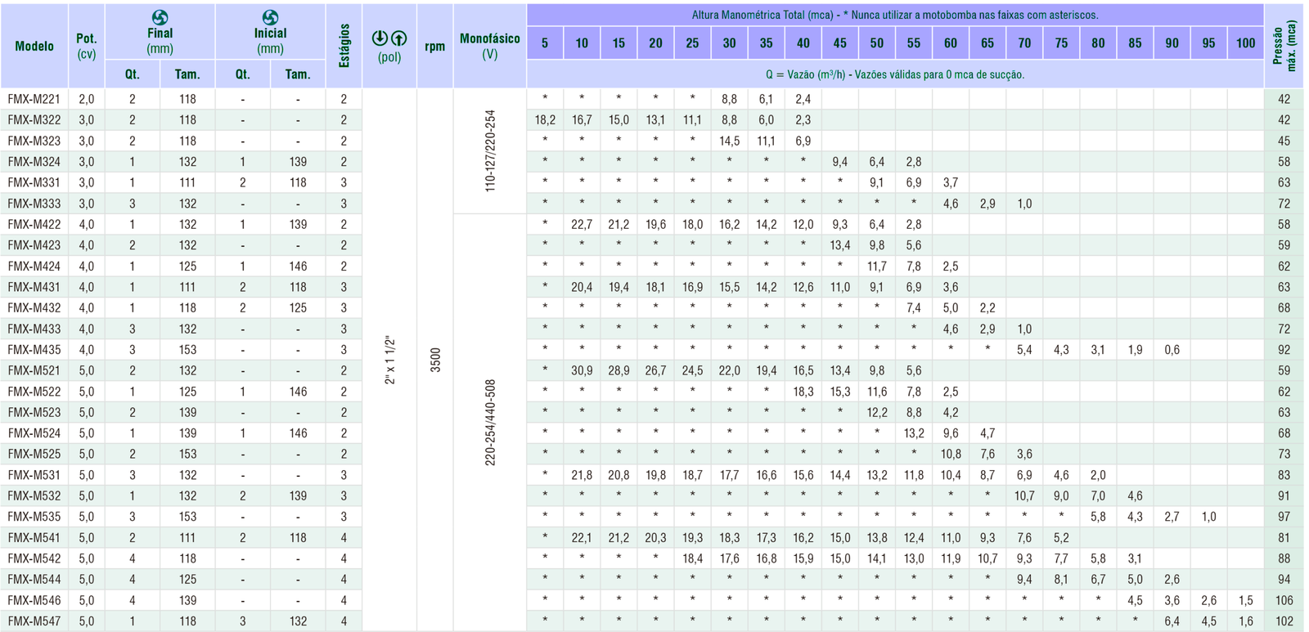Select model FMX-M546
Screen dimensions: 1309x632
[34, 601]
